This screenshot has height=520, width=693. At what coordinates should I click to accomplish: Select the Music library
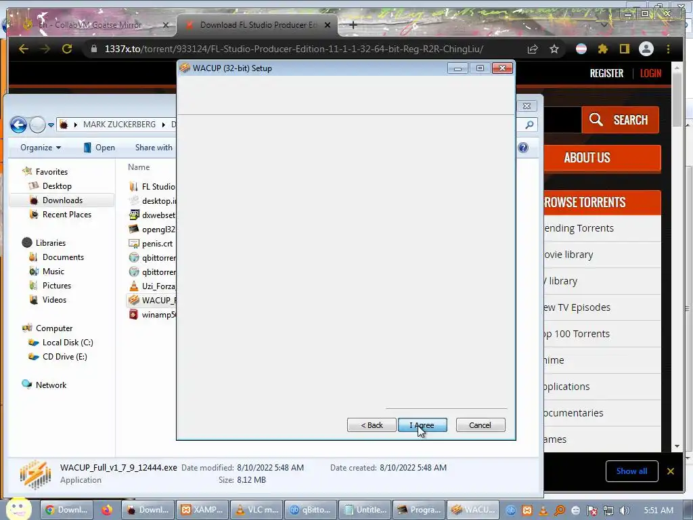point(53,272)
